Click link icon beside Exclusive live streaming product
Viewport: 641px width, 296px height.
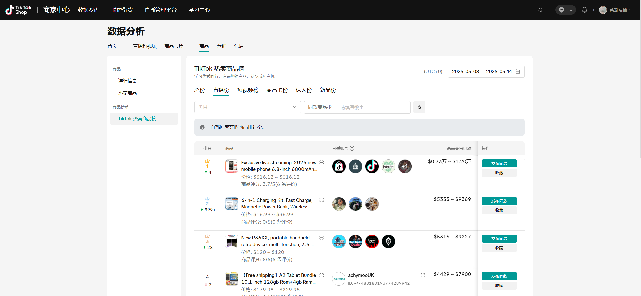pos(322,163)
